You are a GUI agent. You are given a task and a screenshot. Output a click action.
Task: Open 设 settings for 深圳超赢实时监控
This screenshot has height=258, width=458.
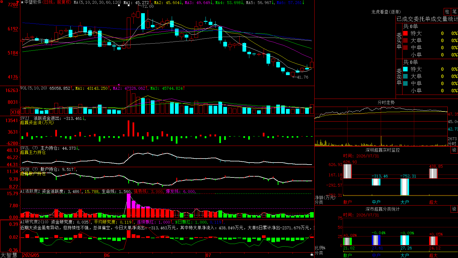click(x=454, y=150)
